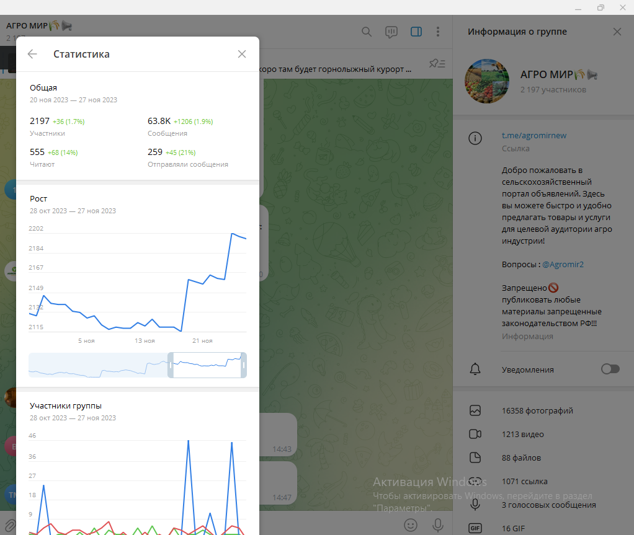Click the photos icon in group info
Viewport: 634px width, 535px height.
tap(475, 410)
